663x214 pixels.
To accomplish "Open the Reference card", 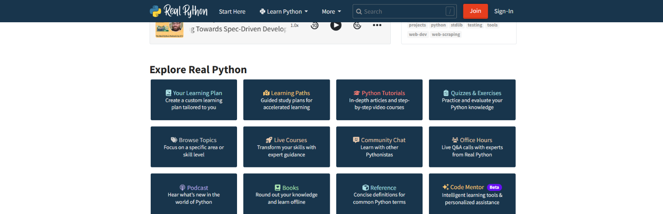I will [x=379, y=194].
